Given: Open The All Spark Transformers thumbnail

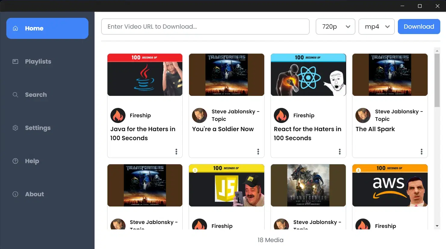Looking at the screenshot, I should click(390, 75).
